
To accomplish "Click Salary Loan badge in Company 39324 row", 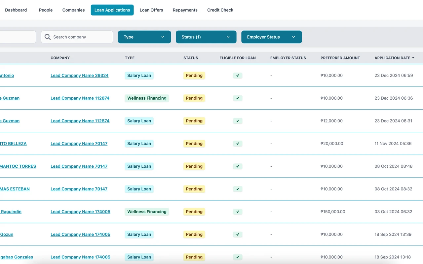I will [139, 76].
